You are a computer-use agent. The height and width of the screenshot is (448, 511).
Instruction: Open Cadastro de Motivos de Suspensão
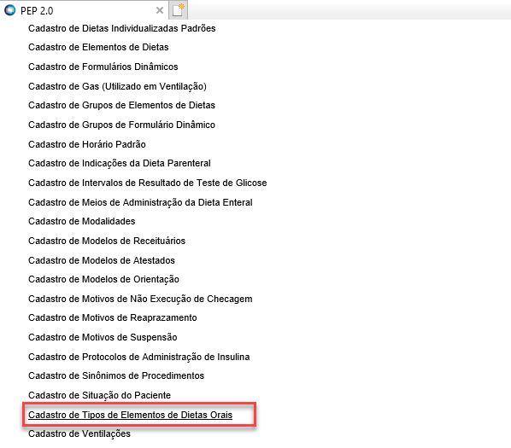[x=103, y=337]
